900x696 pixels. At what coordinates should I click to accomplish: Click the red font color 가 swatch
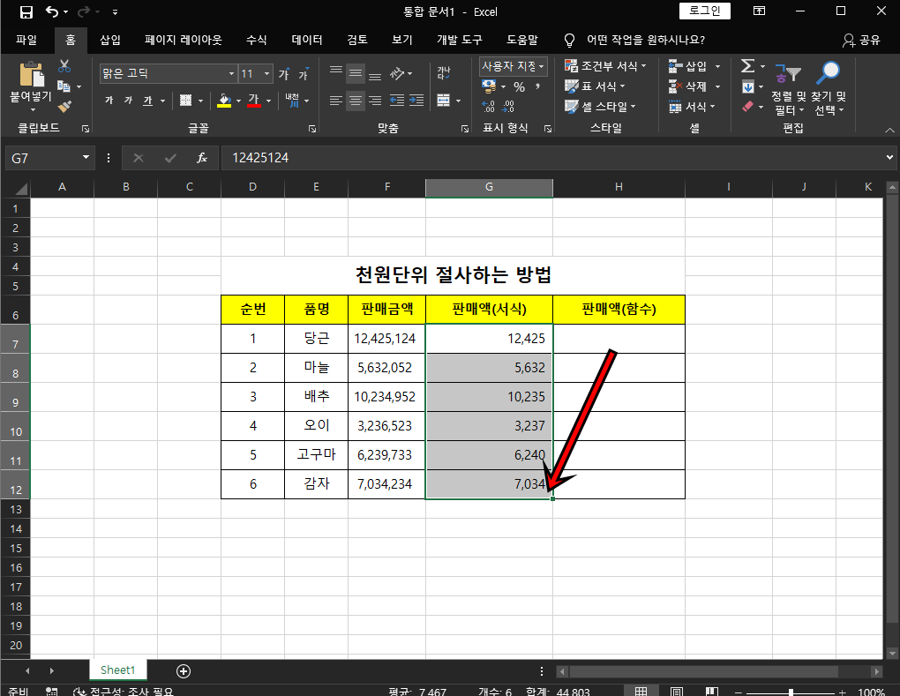pos(254,101)
